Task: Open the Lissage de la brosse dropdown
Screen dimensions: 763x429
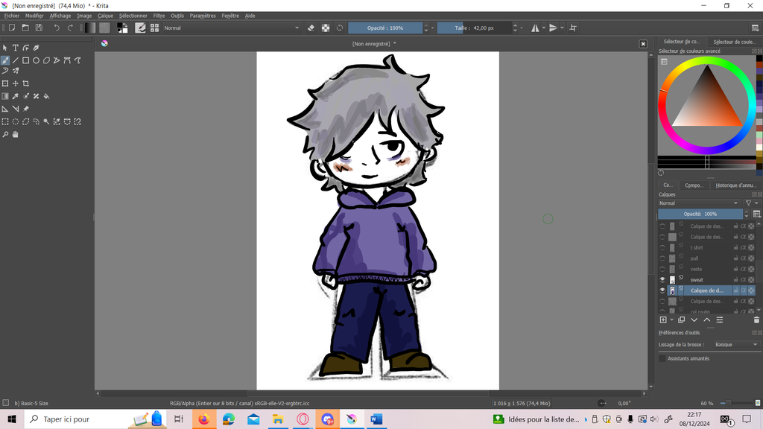Action: (733, 345)
